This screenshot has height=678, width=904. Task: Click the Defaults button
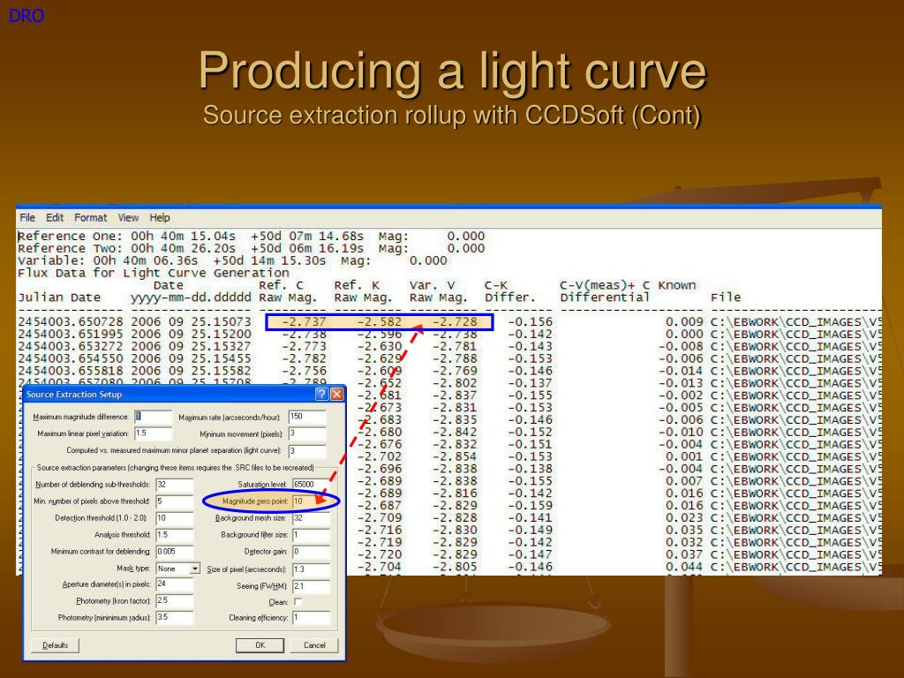[x=56, y=645]
